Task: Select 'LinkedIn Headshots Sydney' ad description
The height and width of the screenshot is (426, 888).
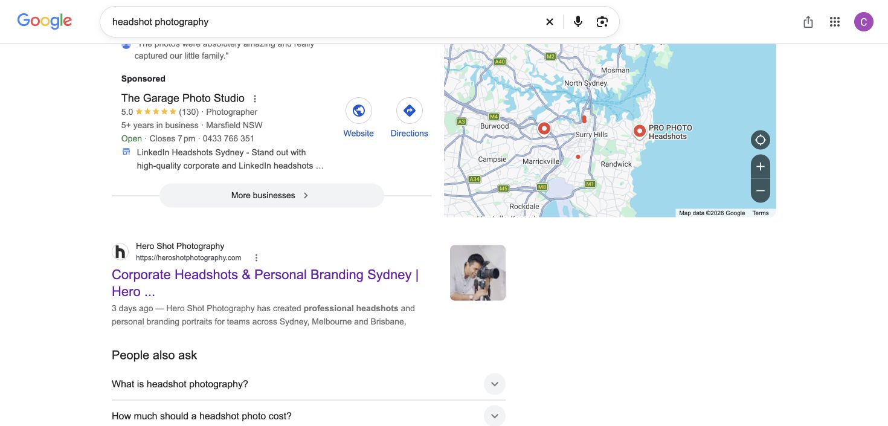Action: point(230,159)
